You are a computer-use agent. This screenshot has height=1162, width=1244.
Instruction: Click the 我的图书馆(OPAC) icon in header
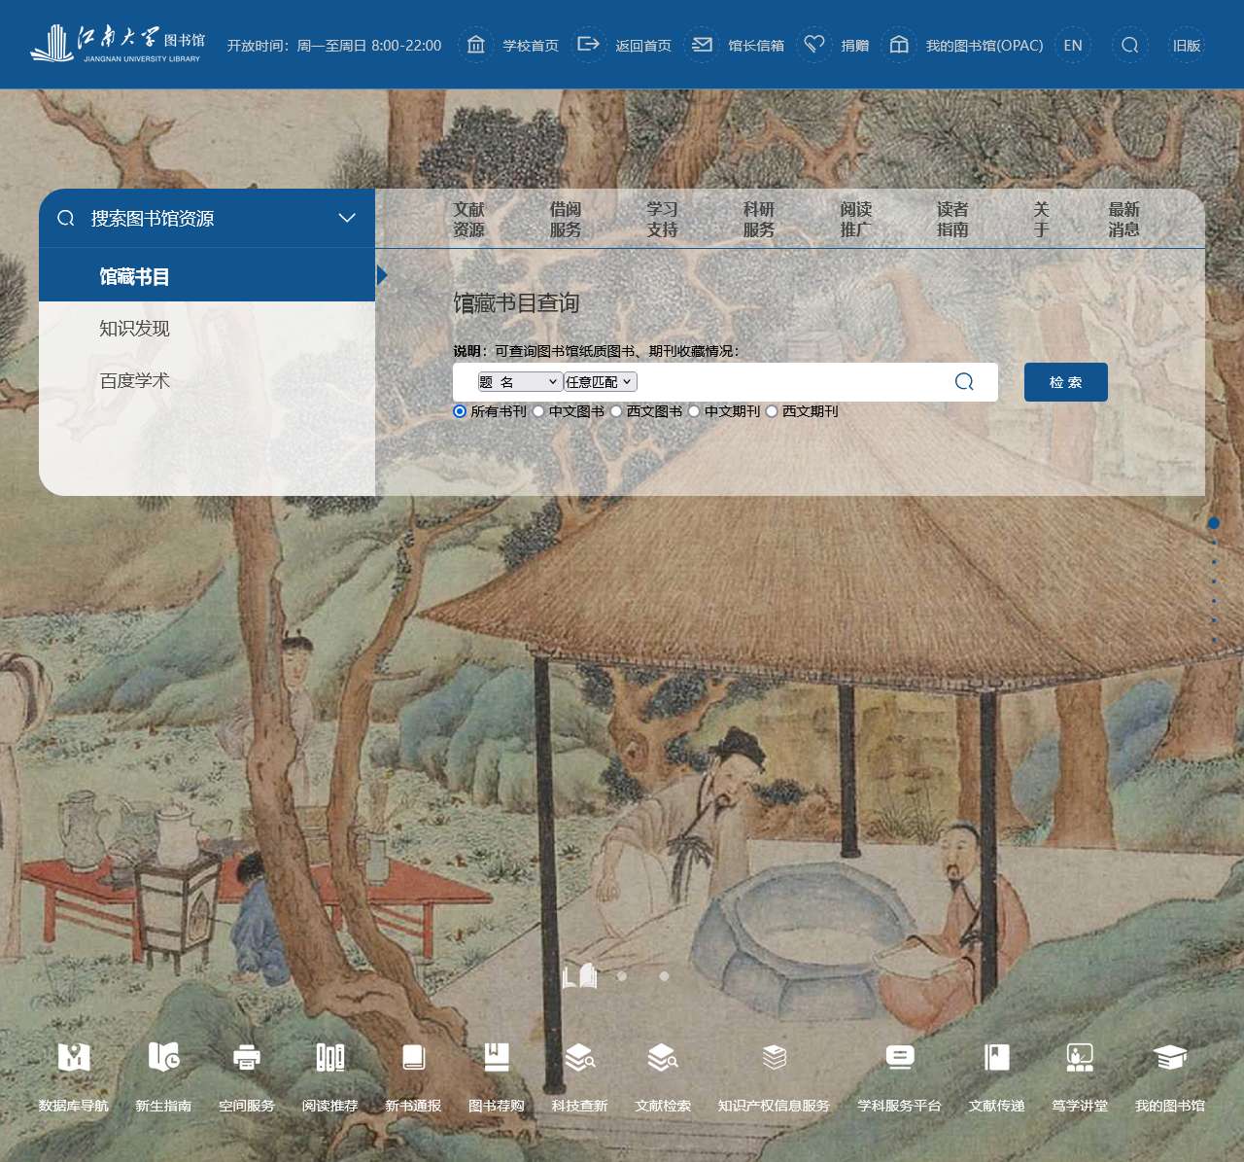(899, 45)
